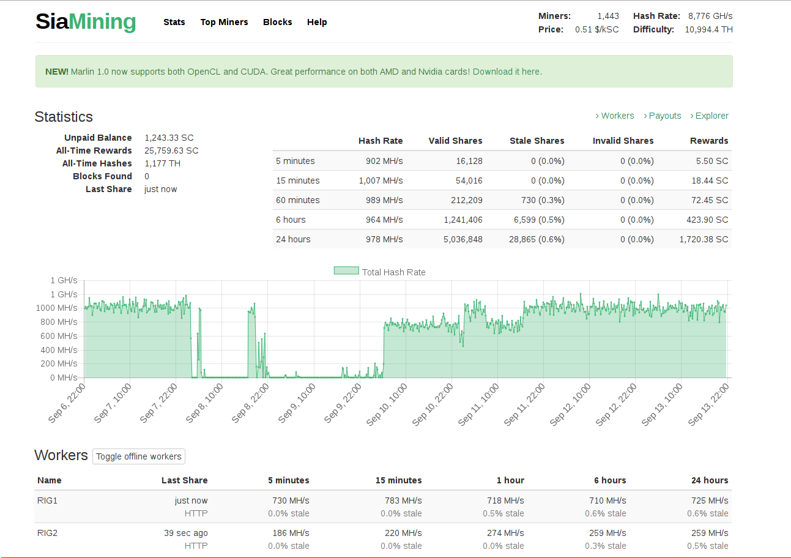The image size is (791, 558).
Task: Click the Invalid Shares column header
Action: tap(623, 141)
